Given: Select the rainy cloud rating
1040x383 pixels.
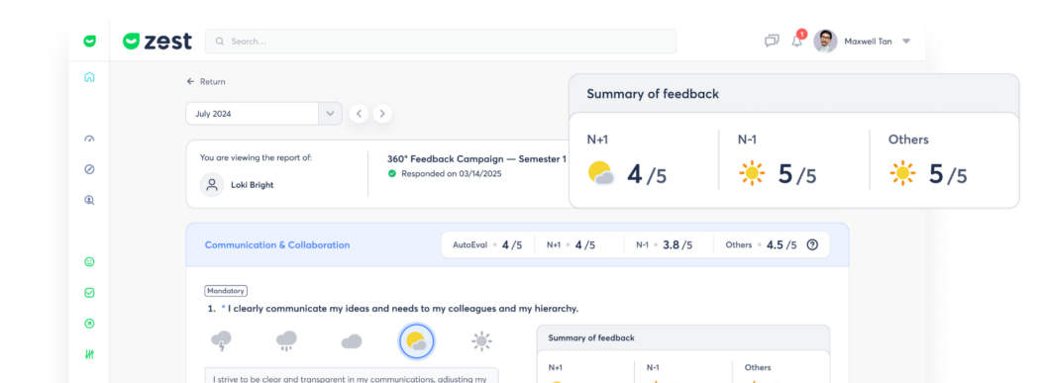Looking at the screenshot, I should tap(286, 341).
